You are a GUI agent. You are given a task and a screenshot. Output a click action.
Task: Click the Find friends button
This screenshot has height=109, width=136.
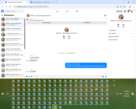[x=119, y=11]
